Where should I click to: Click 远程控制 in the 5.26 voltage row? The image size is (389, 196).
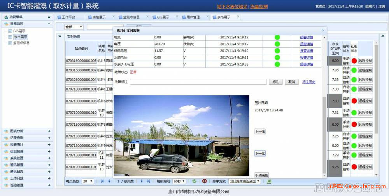tap(365, 167)
